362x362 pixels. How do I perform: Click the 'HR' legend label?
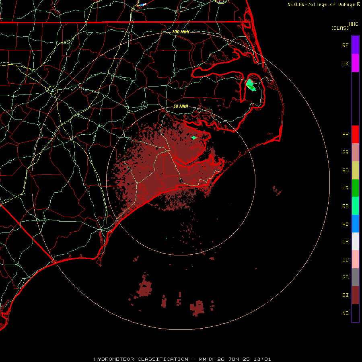(346, 188)
